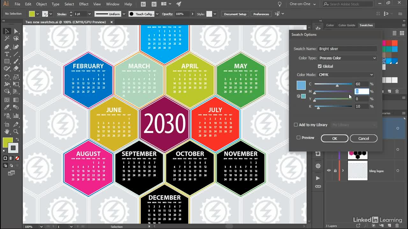Select the Lasso tool

[x=16, y=38]
